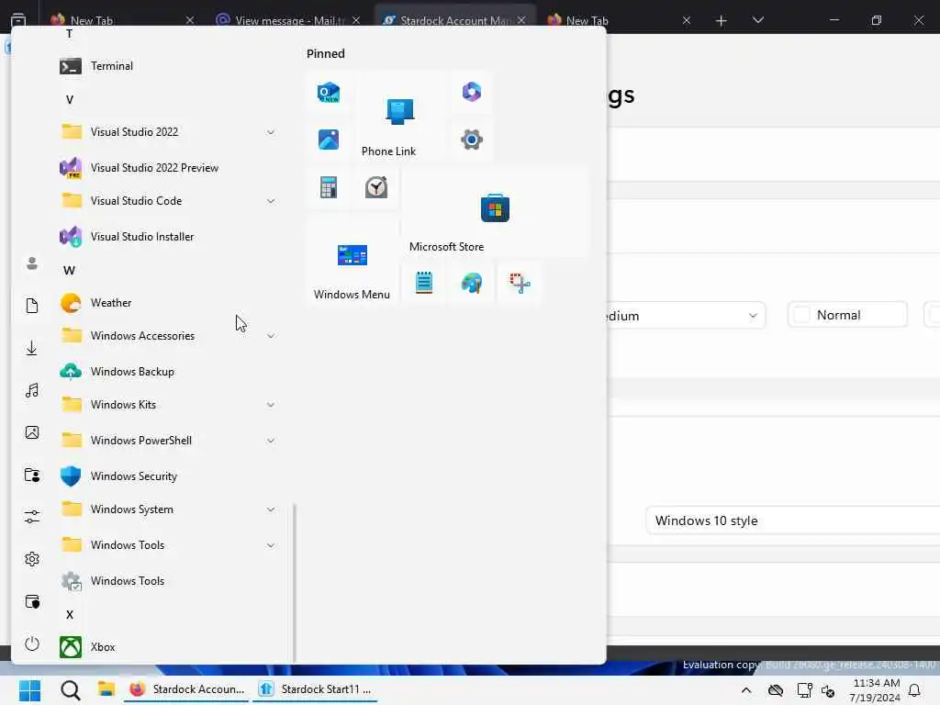
Task: List all tabs with the chevron button
Action: [x=757, y=20]
